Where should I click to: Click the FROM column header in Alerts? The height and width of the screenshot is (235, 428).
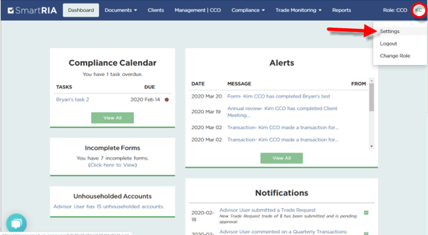pyautogui.click(x=358, y=84)
